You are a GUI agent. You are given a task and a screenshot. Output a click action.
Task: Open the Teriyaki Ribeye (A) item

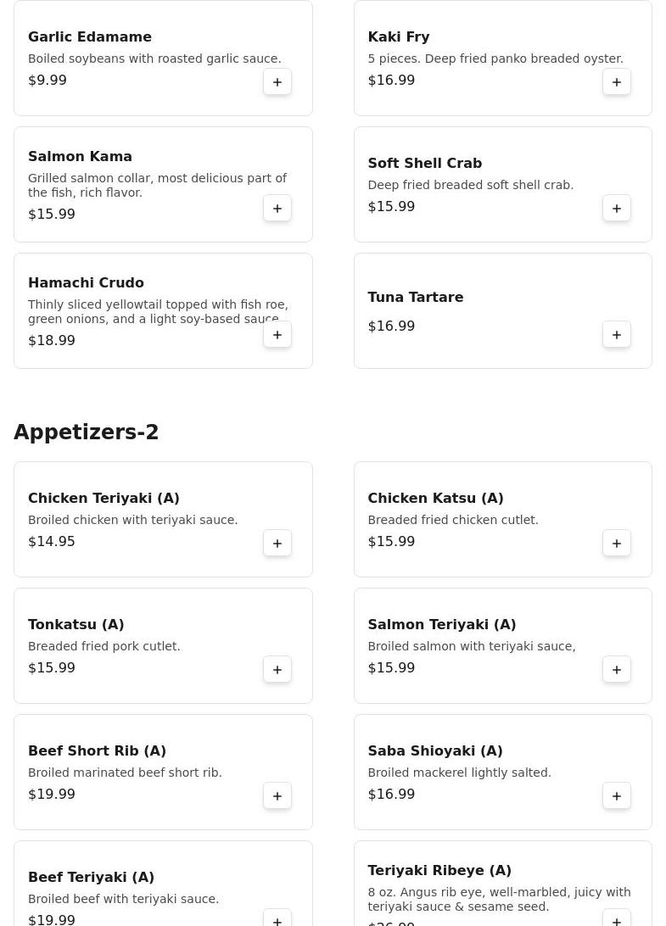pos(439,871)
